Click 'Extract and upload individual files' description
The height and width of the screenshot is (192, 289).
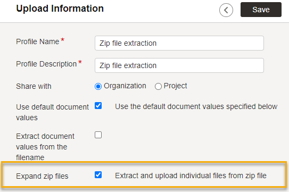191,176
